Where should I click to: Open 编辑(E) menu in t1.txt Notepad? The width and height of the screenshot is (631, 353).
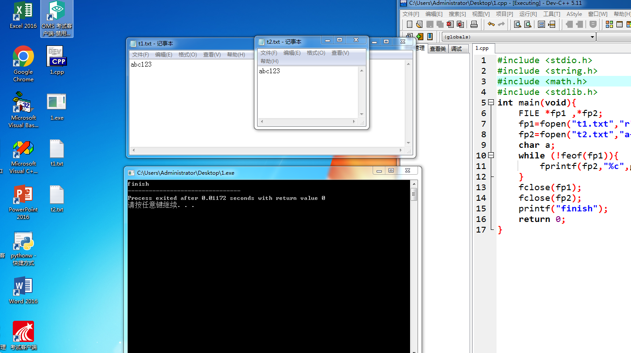tap(164, 55)
